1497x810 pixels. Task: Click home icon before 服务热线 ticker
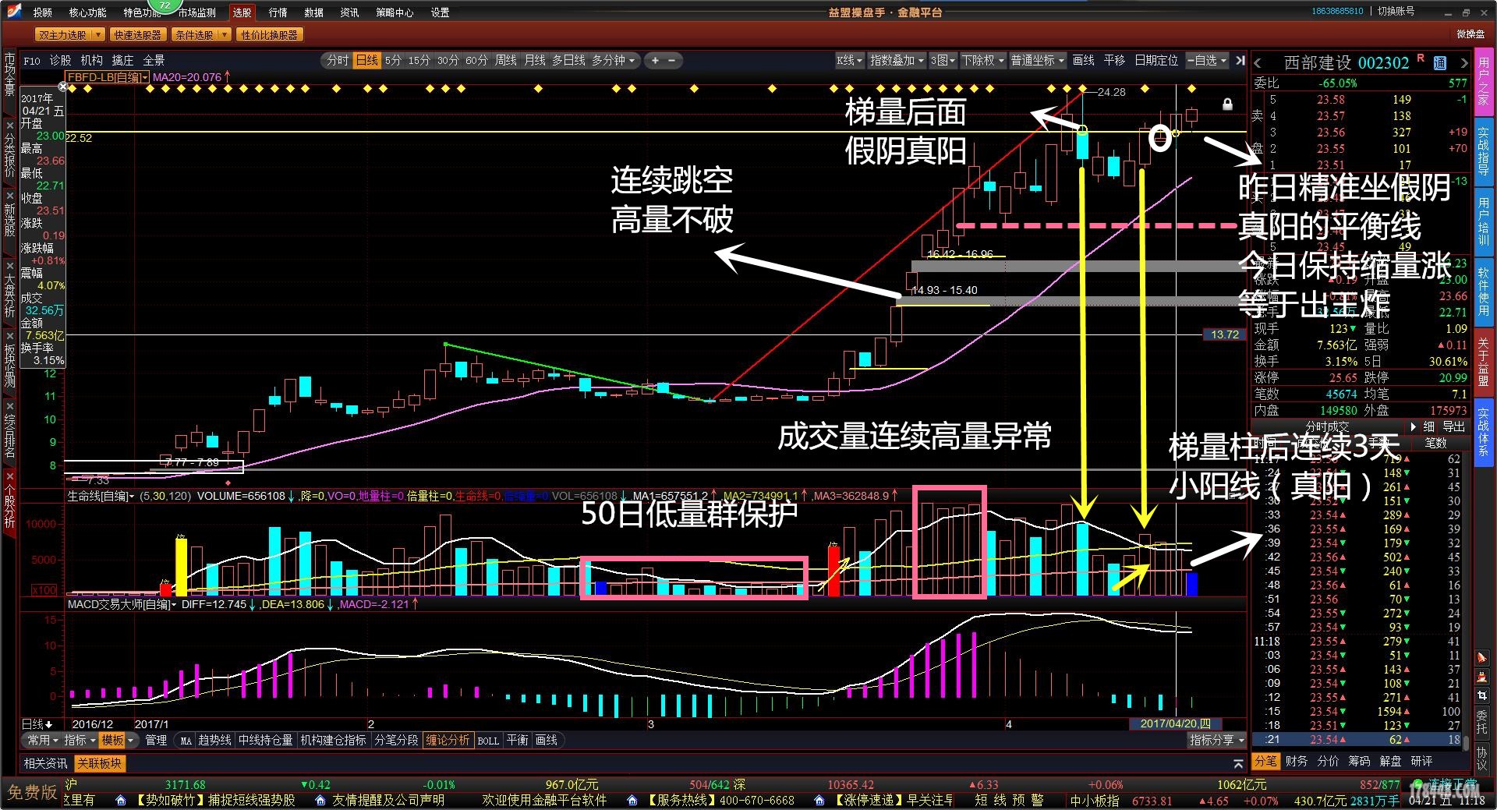[633, 800]
